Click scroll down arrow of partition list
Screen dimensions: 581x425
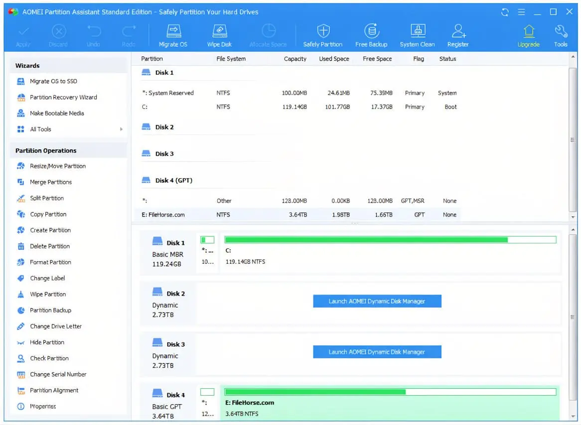tap(573, 217)
